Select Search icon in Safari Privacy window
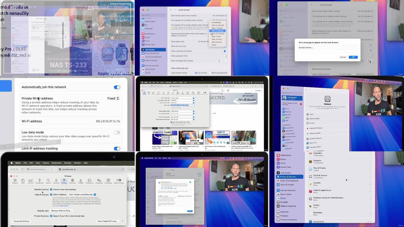404x227 pixels. (x=48, y=181)
